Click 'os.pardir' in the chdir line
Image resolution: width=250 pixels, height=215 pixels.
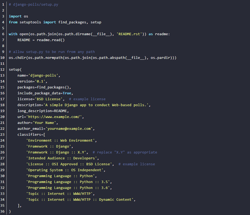click(160, 58)
